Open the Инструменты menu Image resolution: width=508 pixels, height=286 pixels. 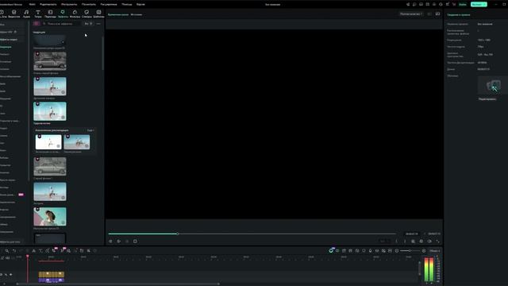point(69,5)
